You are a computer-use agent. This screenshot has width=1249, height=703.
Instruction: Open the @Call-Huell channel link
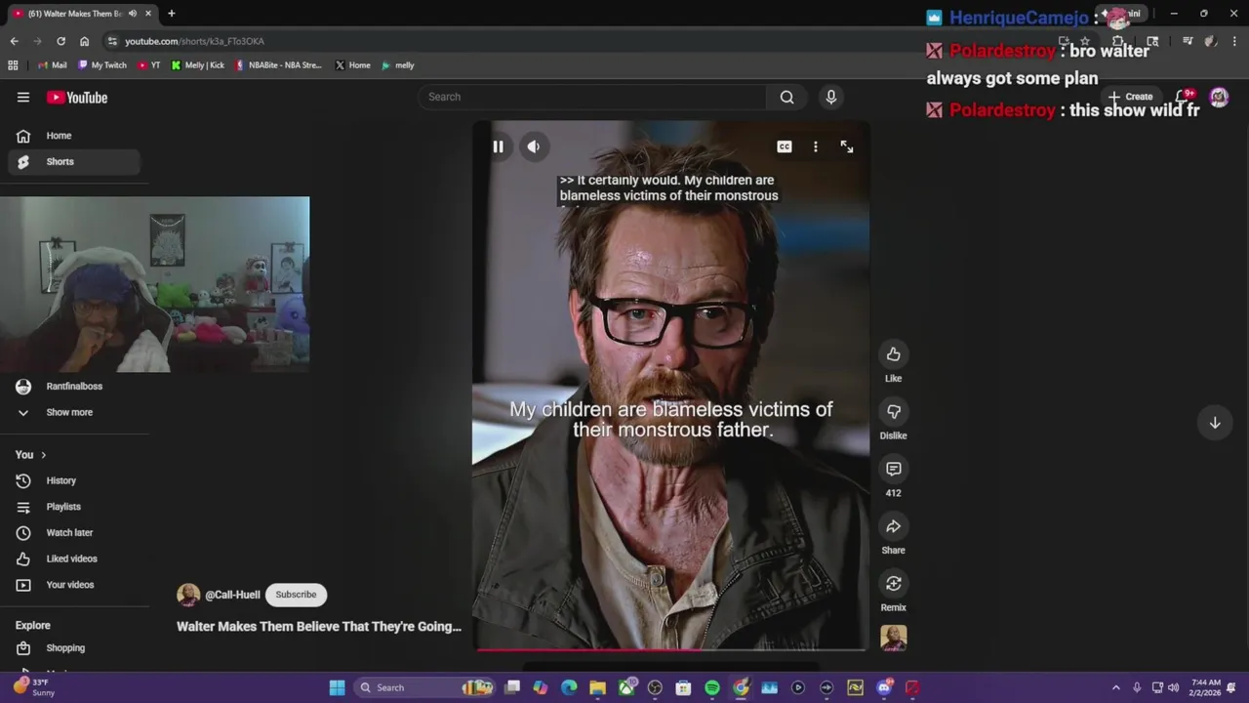click(x=232, y=595)
